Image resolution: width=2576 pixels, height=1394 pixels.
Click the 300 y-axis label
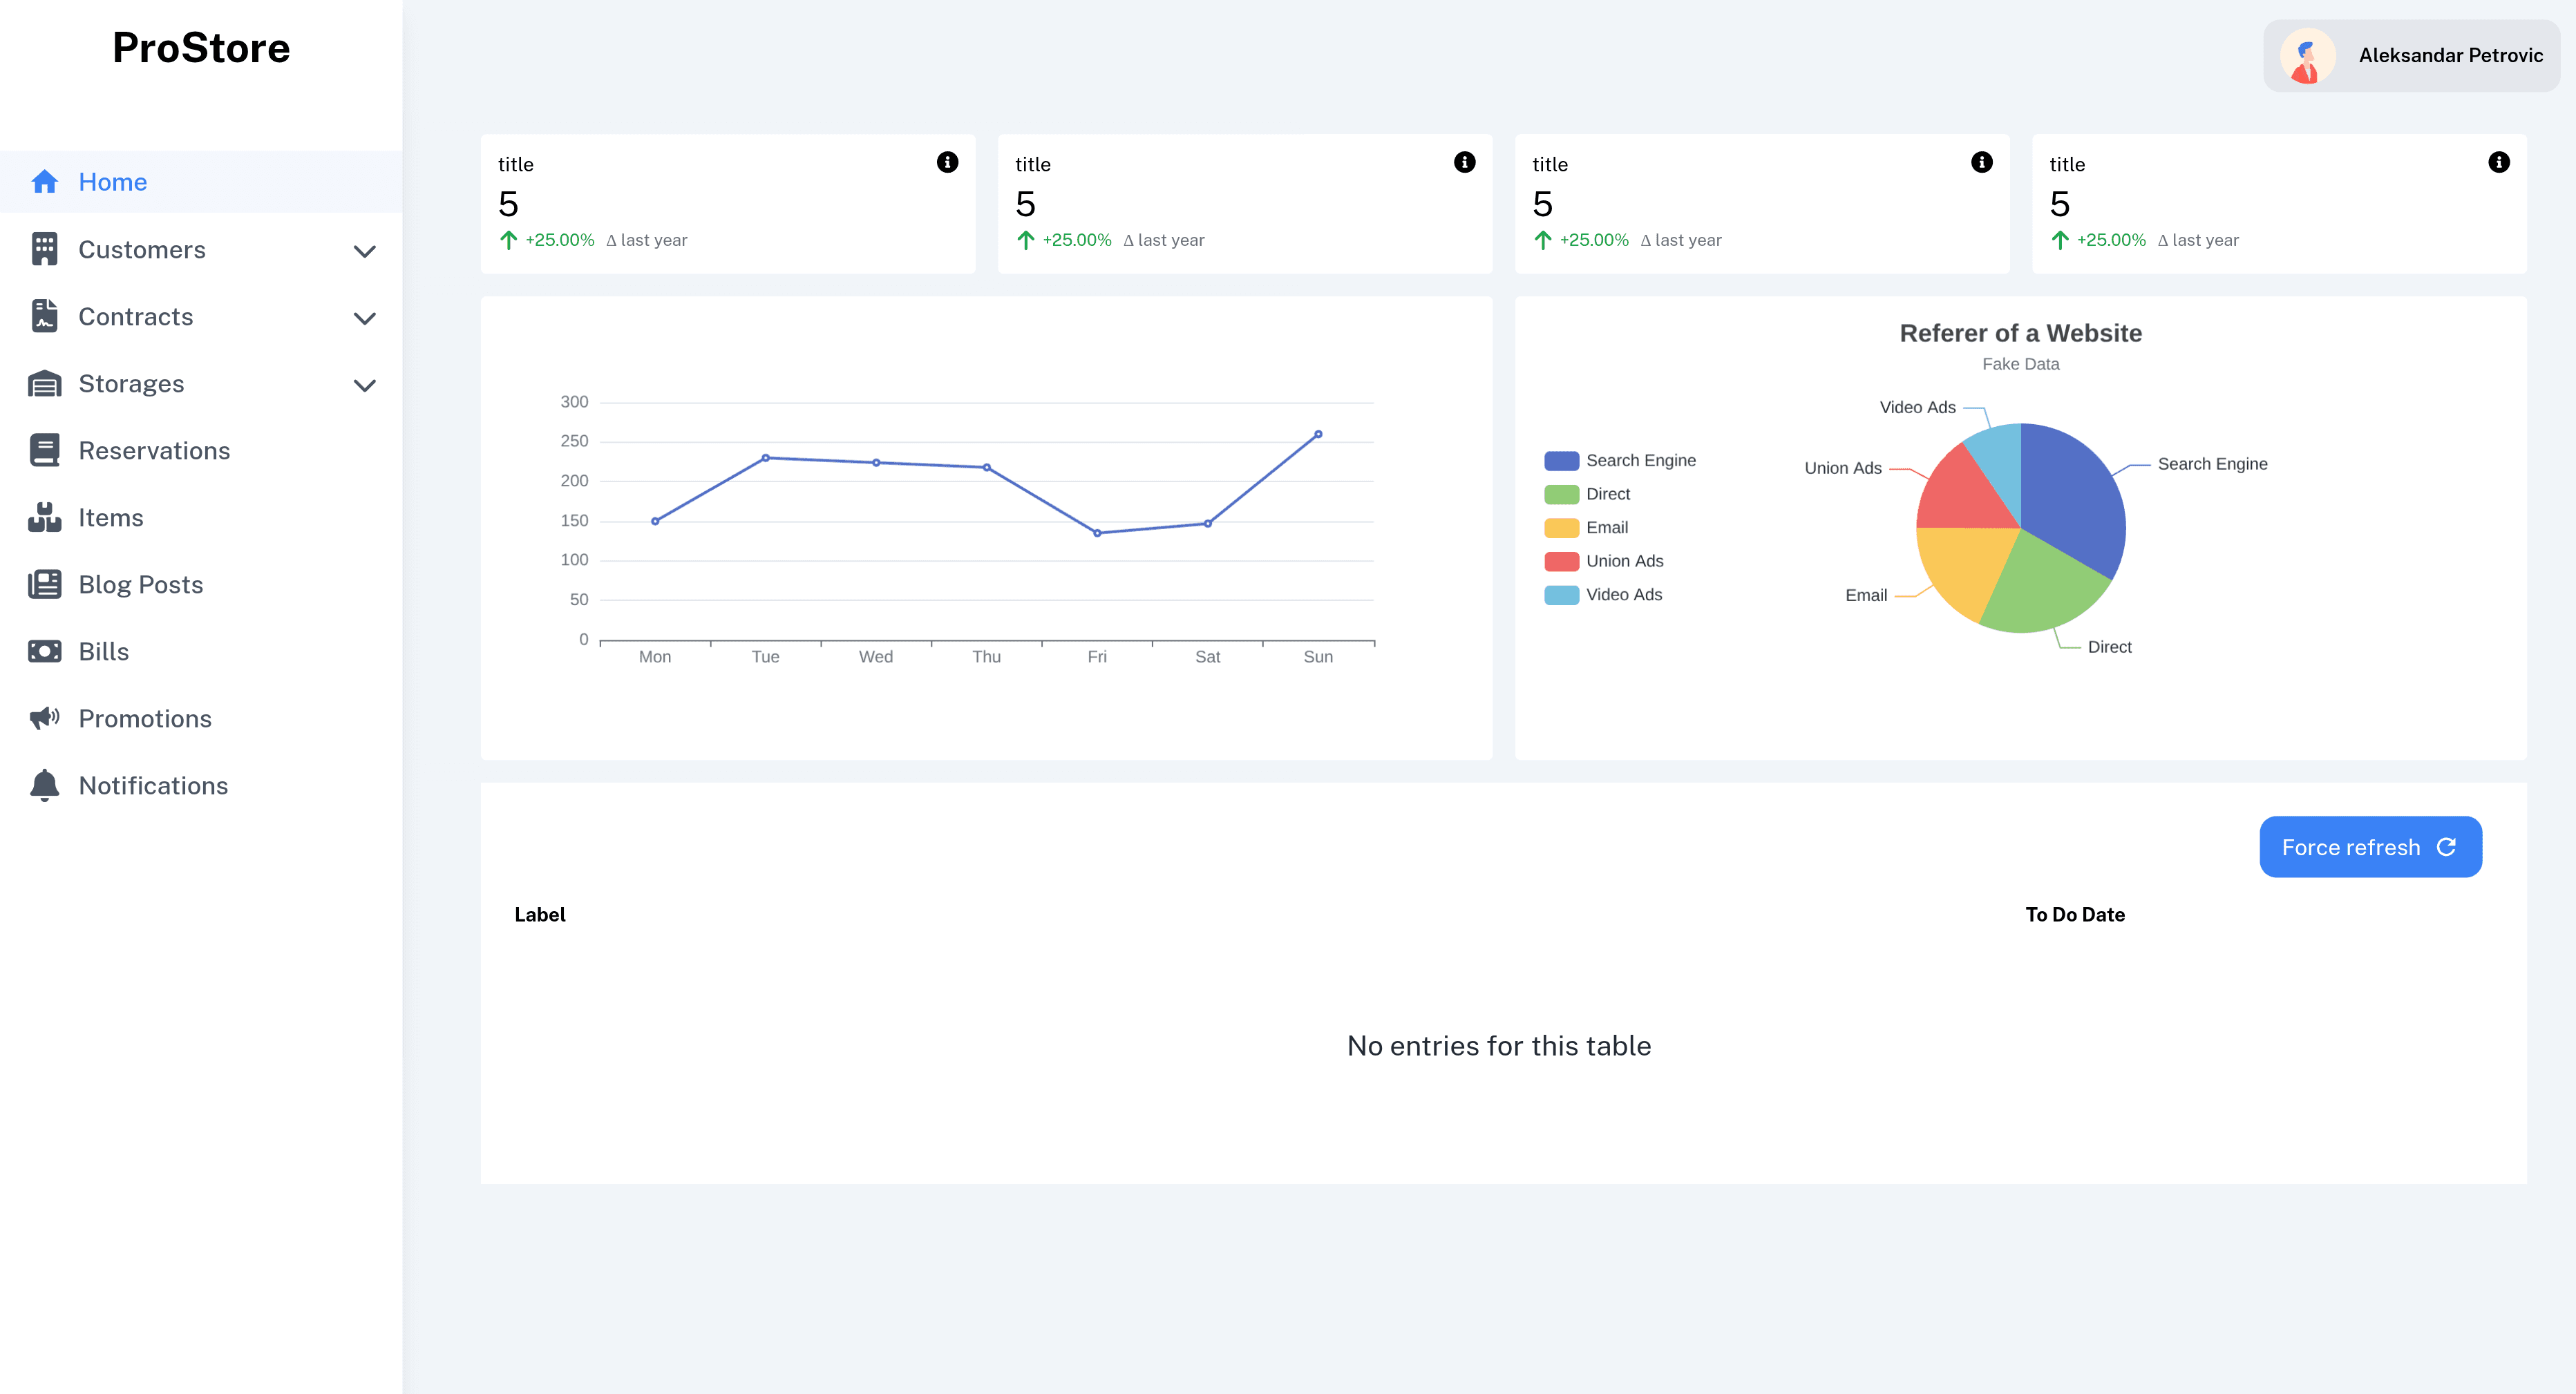click(574, 402)
